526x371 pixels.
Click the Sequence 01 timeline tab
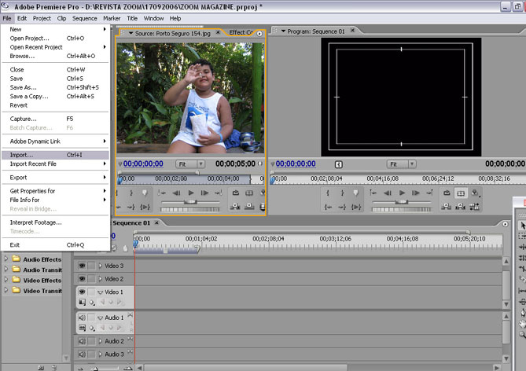click(131, 222)
